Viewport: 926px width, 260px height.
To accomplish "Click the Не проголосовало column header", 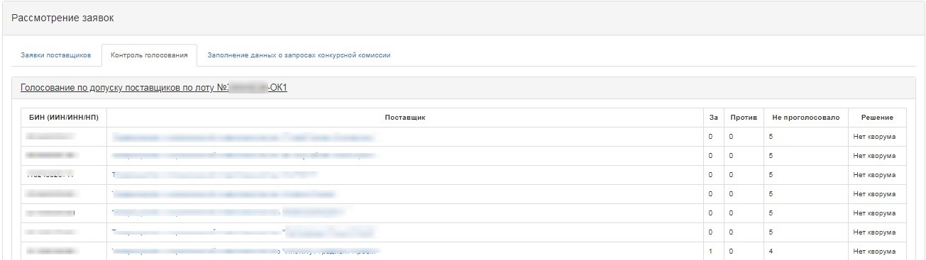I will pyautogui.click(x=805, y=118).
